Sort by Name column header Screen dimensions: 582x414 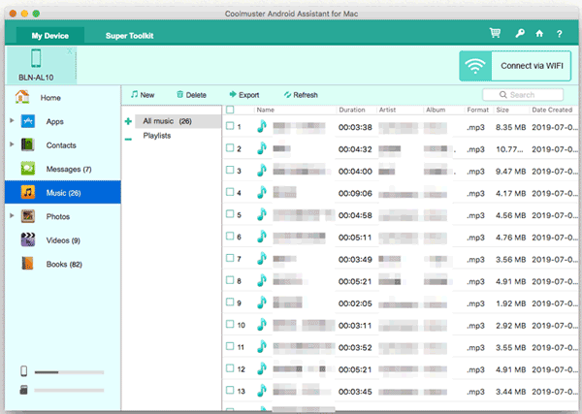(x=266, y=110)
